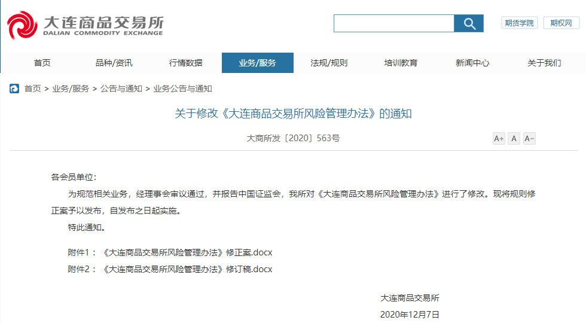This screenshot has width=586, height=323.
Task: Click the magnifier search button
Action: (x=469, y=23)
